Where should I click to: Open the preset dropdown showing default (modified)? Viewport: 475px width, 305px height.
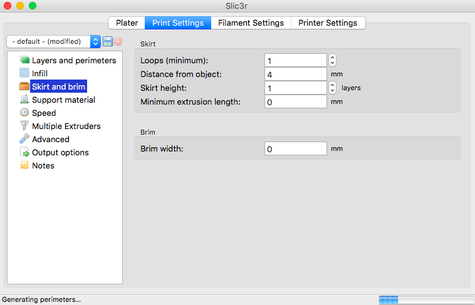coord(53,41)
